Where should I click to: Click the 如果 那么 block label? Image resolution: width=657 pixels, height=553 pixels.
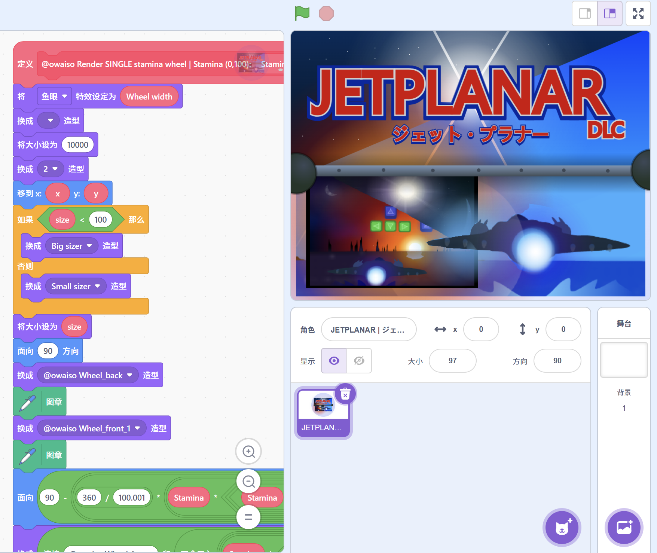point(25,220)
